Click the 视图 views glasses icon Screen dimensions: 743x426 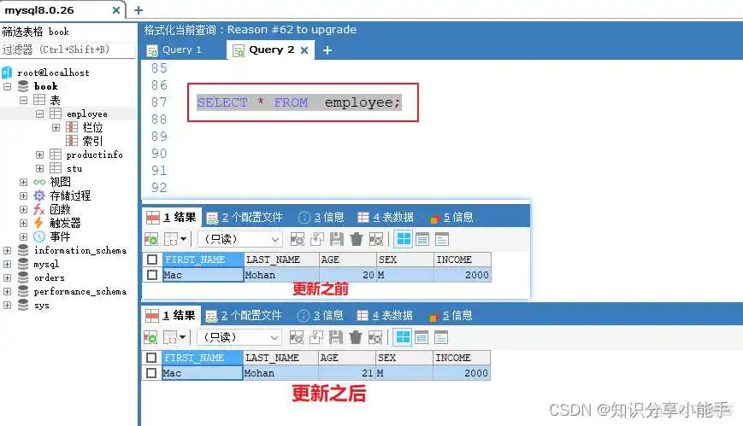[x=39, y=182]
